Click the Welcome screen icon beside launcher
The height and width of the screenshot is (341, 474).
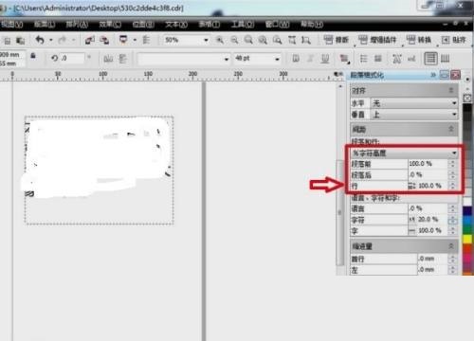pos(147,40)
